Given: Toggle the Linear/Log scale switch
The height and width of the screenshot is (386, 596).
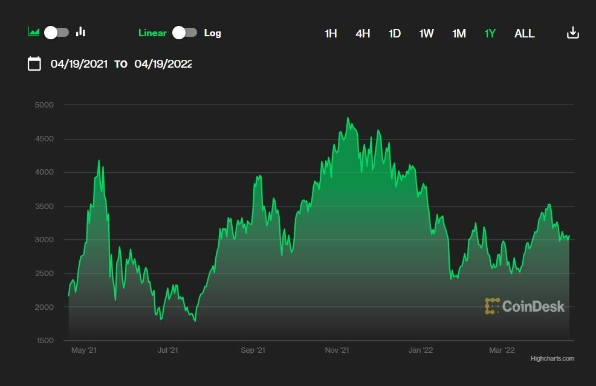Looking at the screenshot, I should pyautogui.click(x=185, y=33).
